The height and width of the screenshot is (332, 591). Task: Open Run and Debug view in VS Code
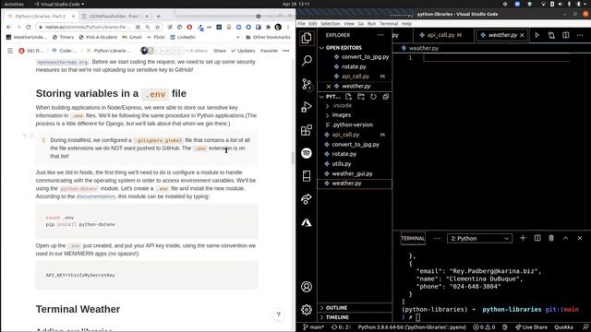point(307,107)
